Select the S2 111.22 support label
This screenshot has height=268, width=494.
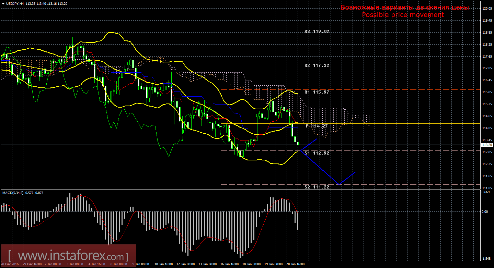[x=317, y=187]
